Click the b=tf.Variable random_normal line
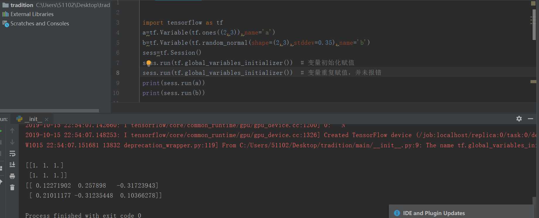This screenshot has height=218, width=539. point(256,43)
